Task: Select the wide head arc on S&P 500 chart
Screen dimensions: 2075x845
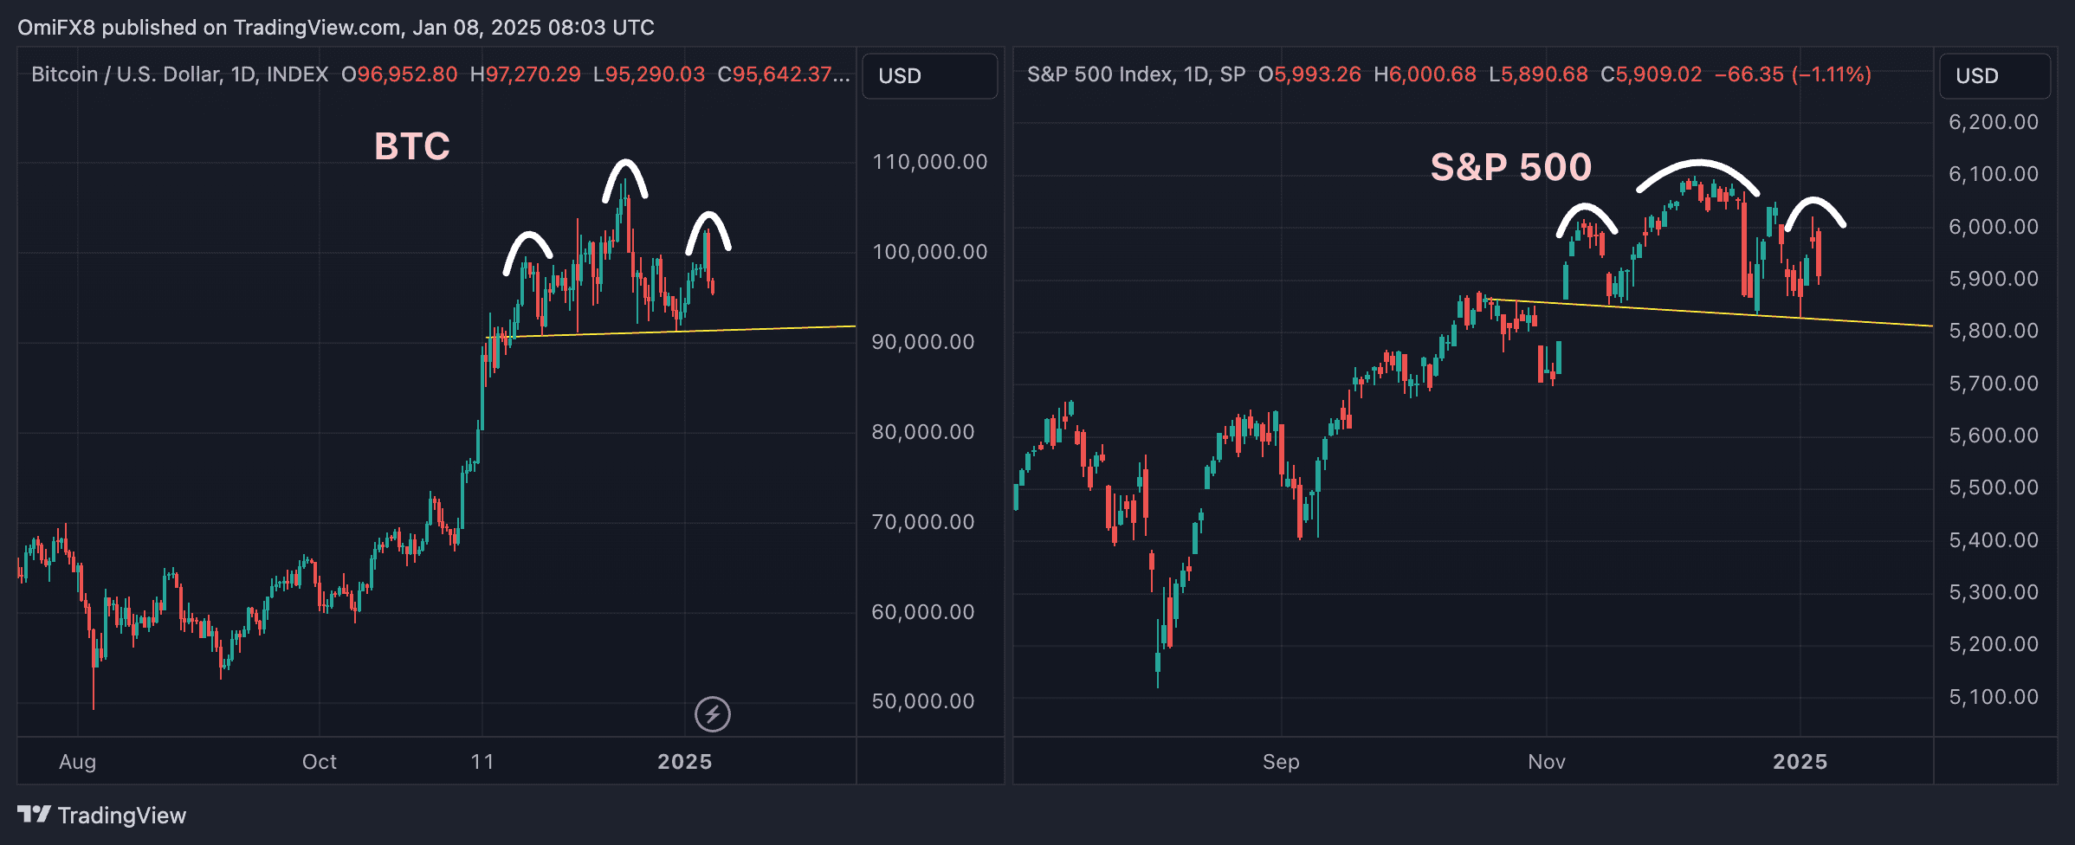Action: tap(1698, 163)
